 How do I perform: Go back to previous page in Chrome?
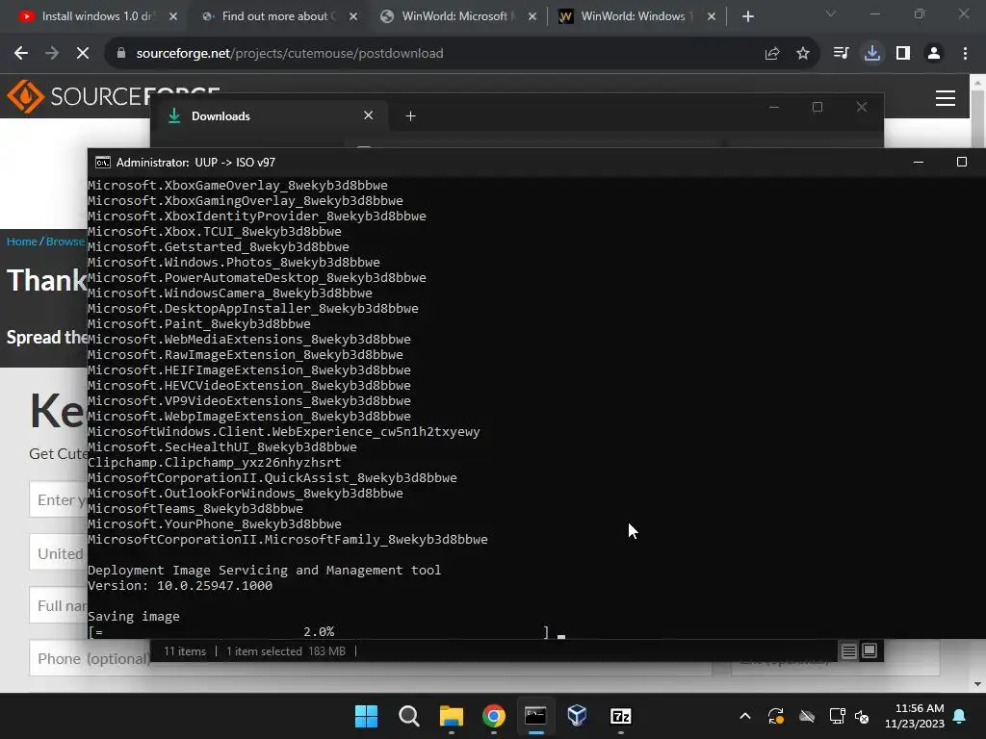pyautogui.click(x=21, y=54)
